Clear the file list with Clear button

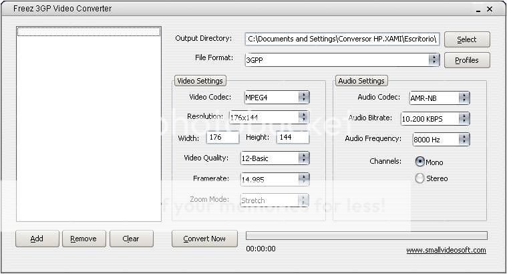(x=130, y=239)
